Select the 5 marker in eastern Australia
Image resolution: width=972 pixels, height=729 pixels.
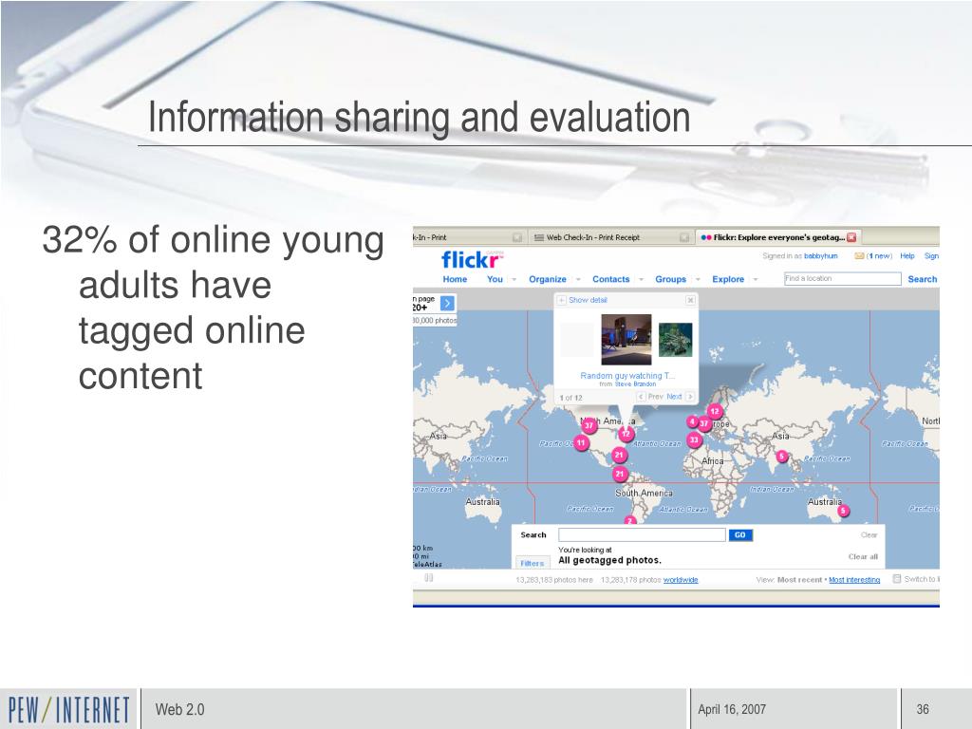point(843,511)
